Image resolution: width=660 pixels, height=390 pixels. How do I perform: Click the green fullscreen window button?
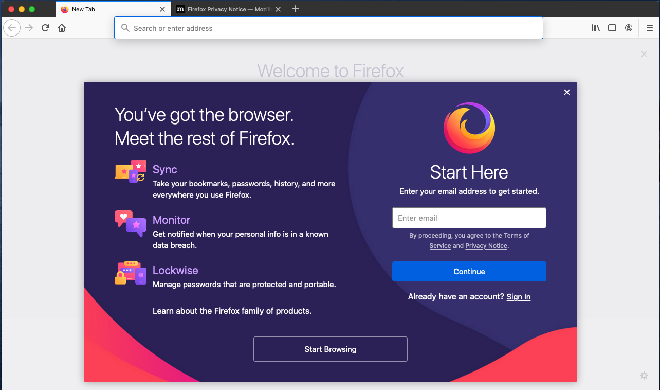[32, 9]
